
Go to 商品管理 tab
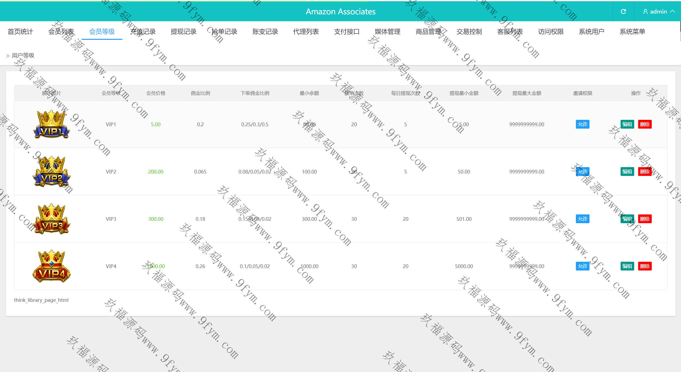pyautogui.click(x=428, y=32)
